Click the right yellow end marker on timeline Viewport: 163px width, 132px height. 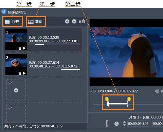(129, 99)
